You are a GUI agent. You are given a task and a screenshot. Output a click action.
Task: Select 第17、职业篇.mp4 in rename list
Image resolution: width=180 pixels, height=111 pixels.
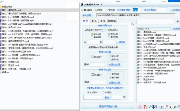click(146, 80)
